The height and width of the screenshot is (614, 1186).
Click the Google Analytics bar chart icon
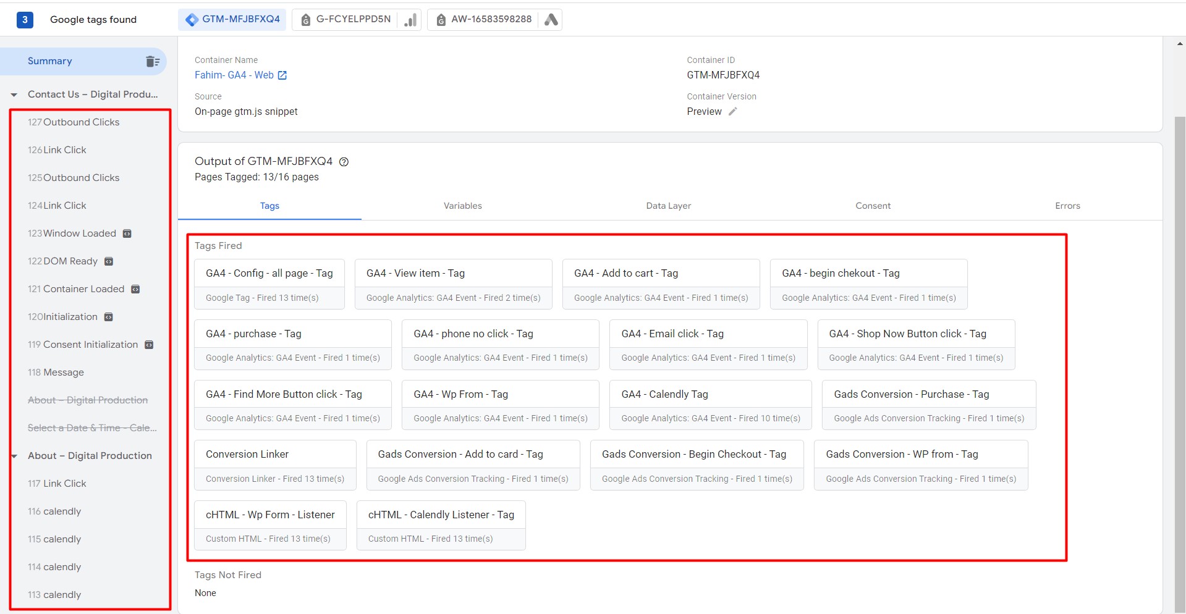pos(410,20)
